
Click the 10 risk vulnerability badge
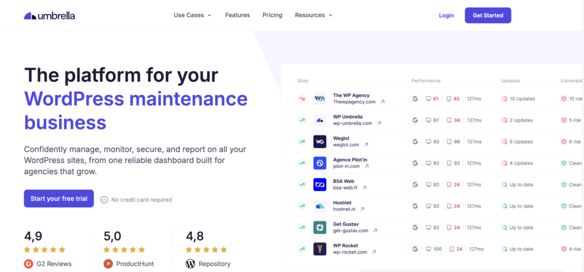pyautogui.click(x=571, y=99)
